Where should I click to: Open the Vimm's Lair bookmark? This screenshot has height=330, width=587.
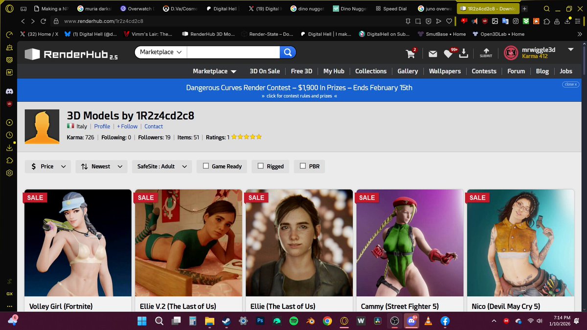[148, 34]
